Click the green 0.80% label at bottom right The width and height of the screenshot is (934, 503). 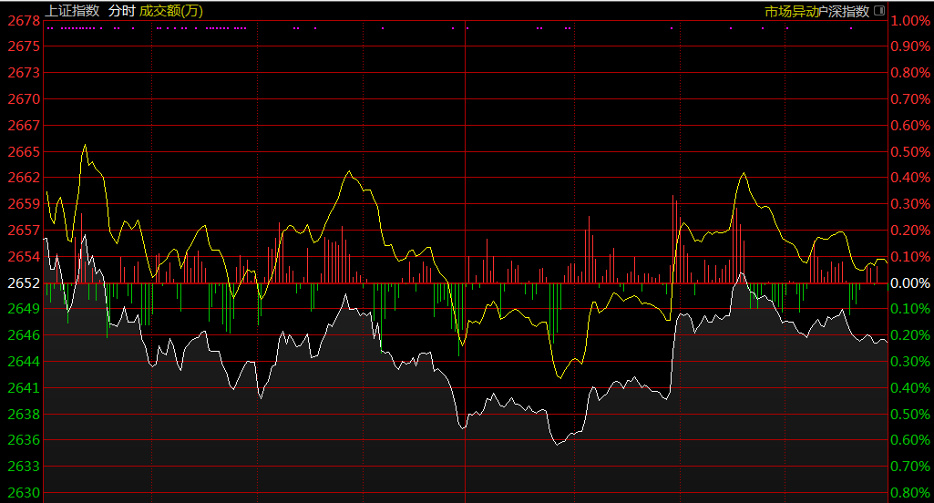pyautogui.click(x=910, y=493)
